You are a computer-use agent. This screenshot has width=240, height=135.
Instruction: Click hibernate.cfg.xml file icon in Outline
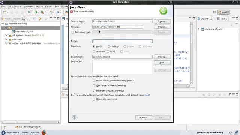click(202, 29)
